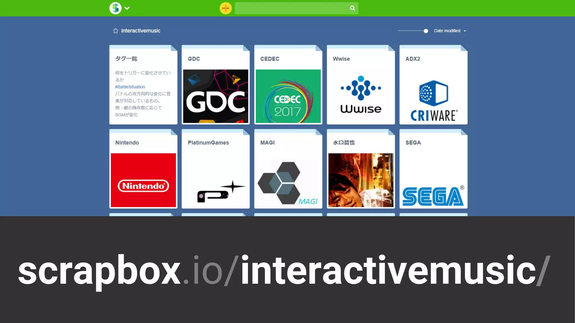Expand the project dropdown chevron beside logo

(127, 8)
